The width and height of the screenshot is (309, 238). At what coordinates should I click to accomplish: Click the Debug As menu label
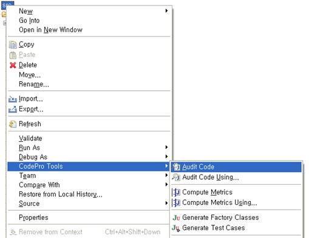(33, 157)
